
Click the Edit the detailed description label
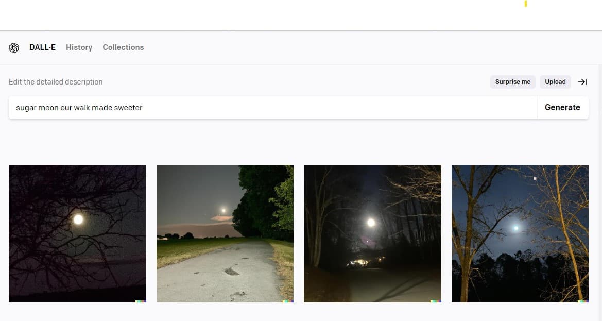tap(56, 82)
